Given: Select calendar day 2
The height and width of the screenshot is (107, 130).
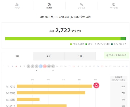Looking at the screenshot, I should point(8,66).
